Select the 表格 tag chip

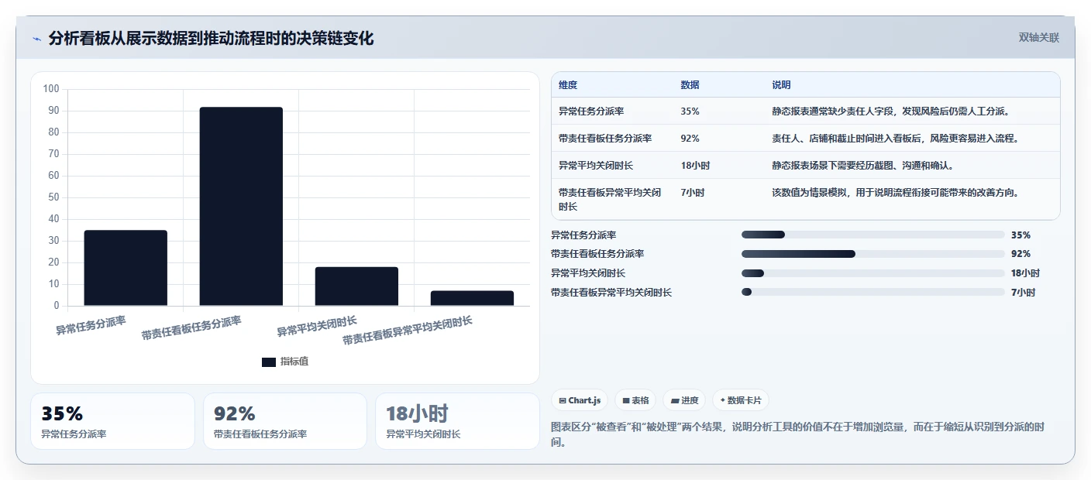635,400
